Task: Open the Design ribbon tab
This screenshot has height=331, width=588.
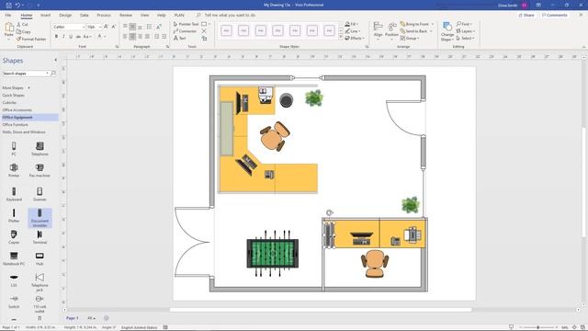Action: [x=65, y=15]
